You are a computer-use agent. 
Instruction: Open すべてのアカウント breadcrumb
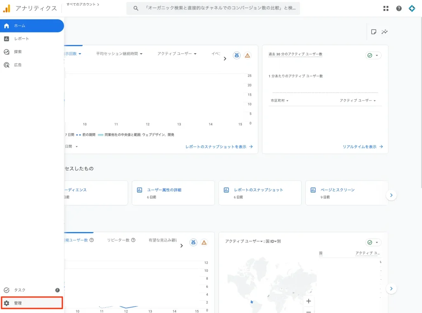82,4
